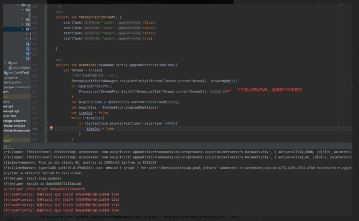The height and width of the screenshot is (221, 359).
Task: Click gutter at line number 141
Action: coord(35,129)
